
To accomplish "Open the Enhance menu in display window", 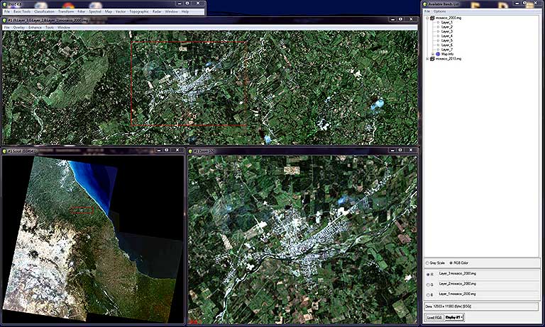I will [x=35, y=28].
